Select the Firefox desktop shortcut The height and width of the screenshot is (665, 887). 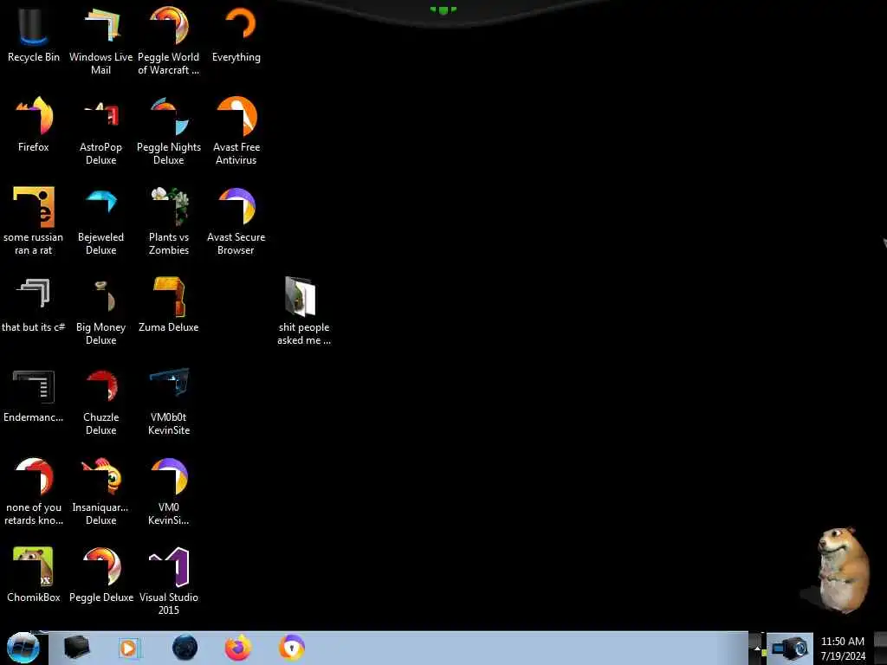[34, 125]
